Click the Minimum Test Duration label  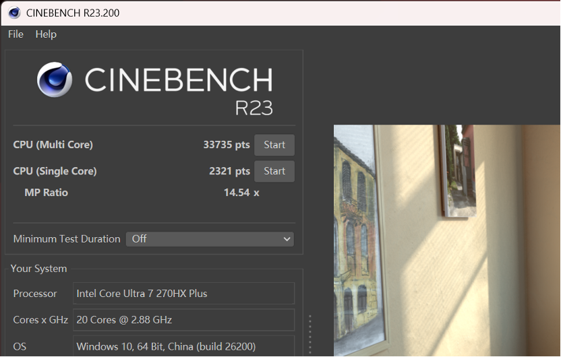coord(67,239)
